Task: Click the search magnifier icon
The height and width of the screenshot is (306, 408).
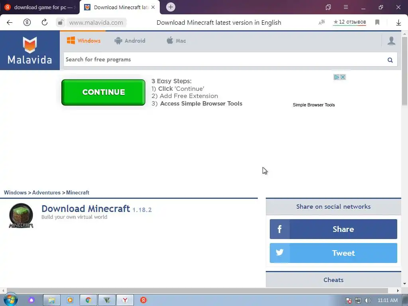Action: pyautogui.click(x=390, y=60)
